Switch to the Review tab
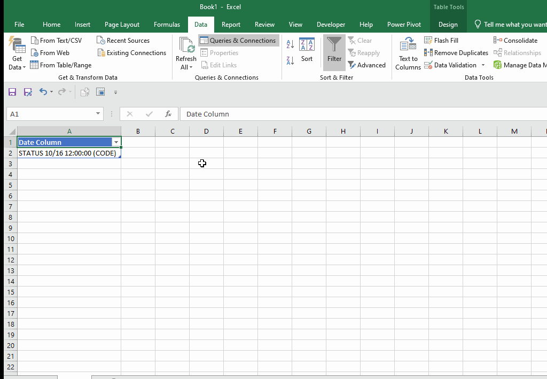 point(264,25)
